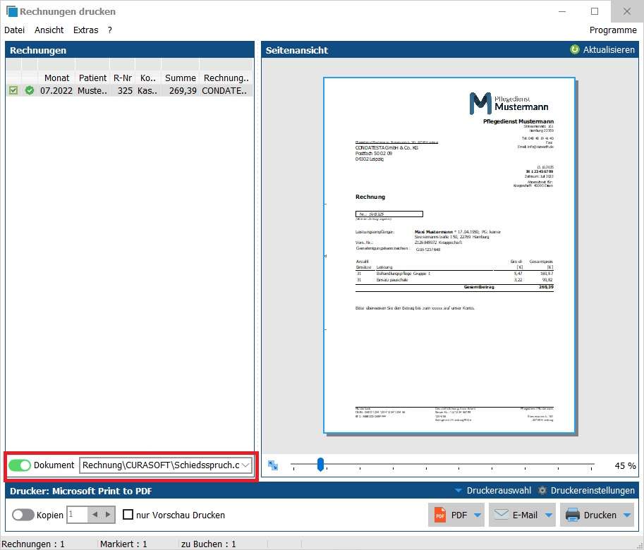Check the 'nur Vorschau Drucken' checkbox

pyautogui.click(x=128, y=515)
